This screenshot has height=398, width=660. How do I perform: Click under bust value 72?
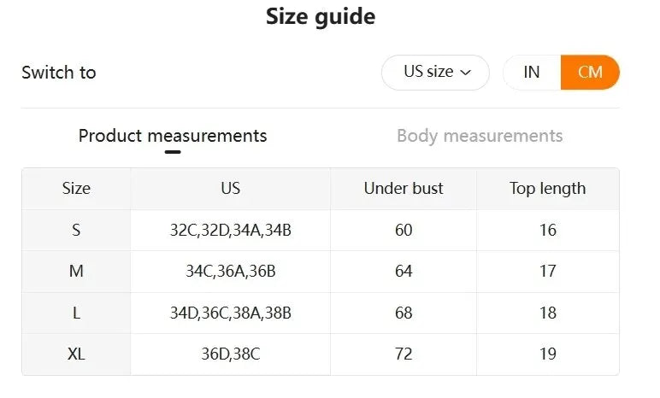[x=404, y=354]
